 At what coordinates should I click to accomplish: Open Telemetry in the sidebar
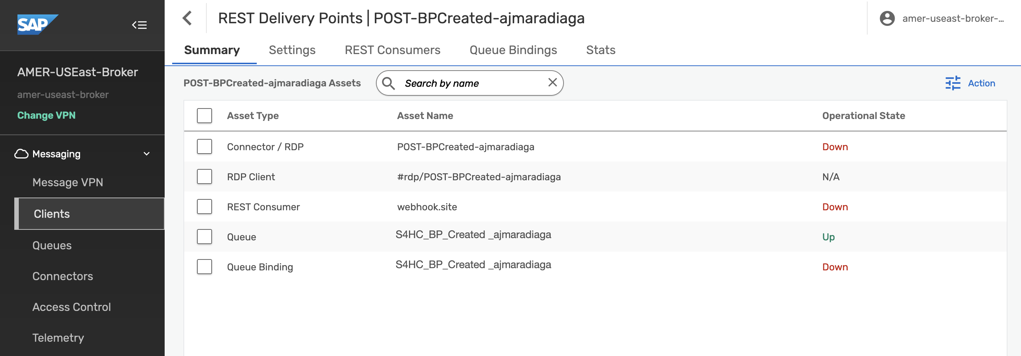[x=58, y=338]
